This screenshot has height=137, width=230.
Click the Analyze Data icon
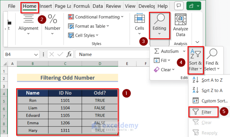click(x=181, y=19)
